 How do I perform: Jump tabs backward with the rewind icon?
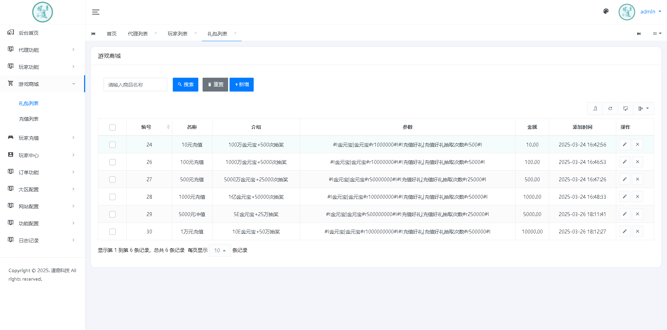[x=93, y=34]
